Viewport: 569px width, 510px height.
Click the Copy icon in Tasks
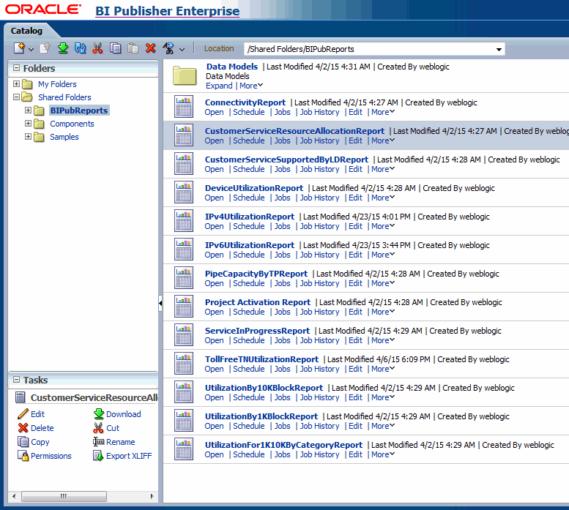23,441
